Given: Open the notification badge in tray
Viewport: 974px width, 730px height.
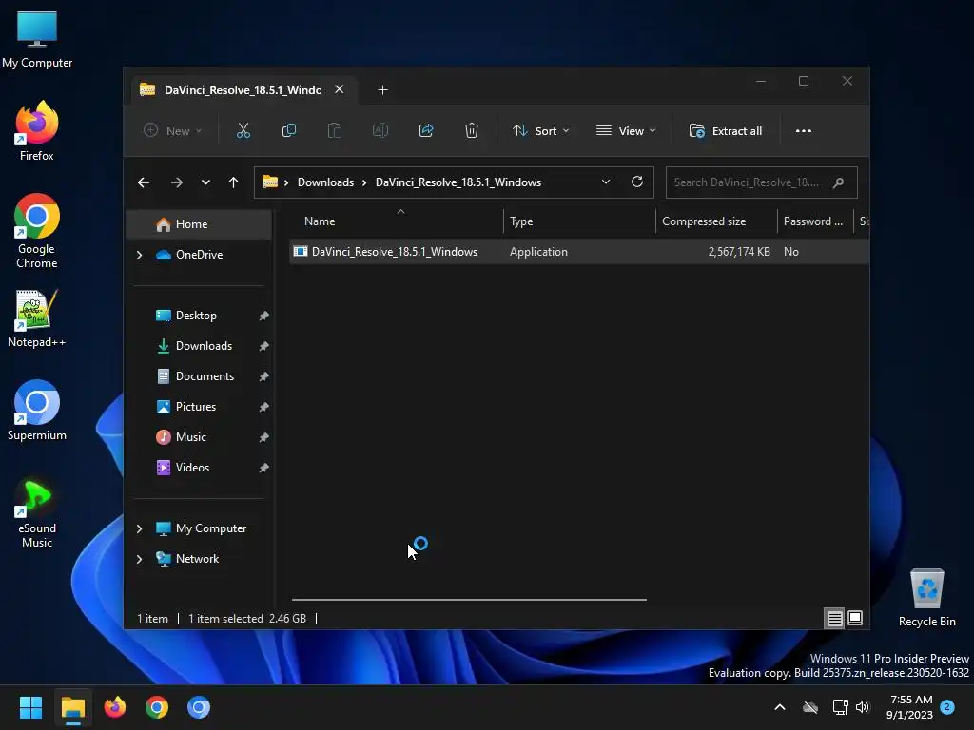Looking at the screenshot, I should [947, 706].
